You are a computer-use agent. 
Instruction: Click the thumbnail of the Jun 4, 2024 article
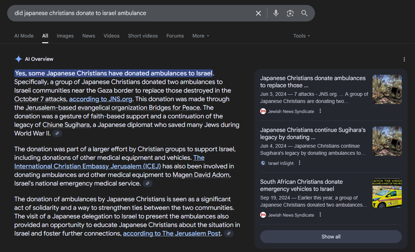pyautogui.click(x=387, y=141)
